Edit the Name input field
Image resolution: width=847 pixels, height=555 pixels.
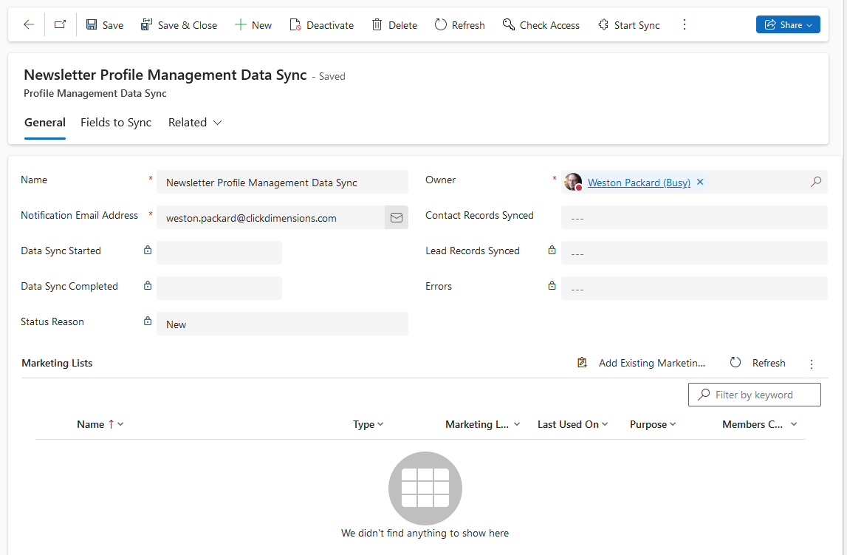click(x=283, y=183)
